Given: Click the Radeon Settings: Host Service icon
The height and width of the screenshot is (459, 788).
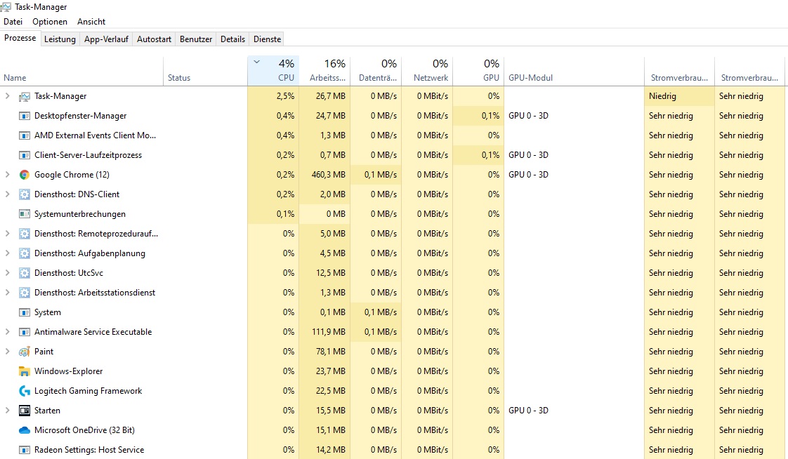Looking at the screenshot, I should (x=24, y=450).
